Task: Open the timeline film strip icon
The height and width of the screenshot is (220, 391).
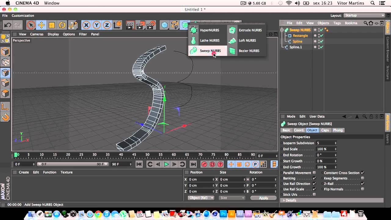Action: tap(274, 164)
